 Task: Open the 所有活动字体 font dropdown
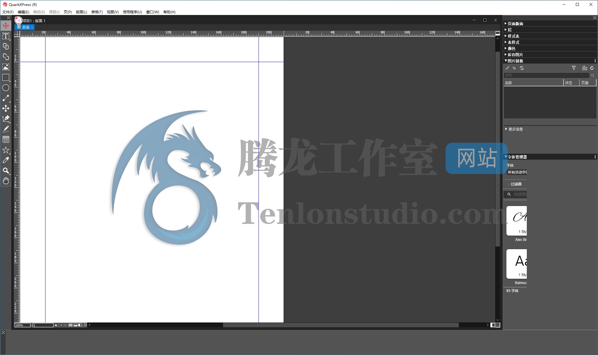[x=517, y=172]
